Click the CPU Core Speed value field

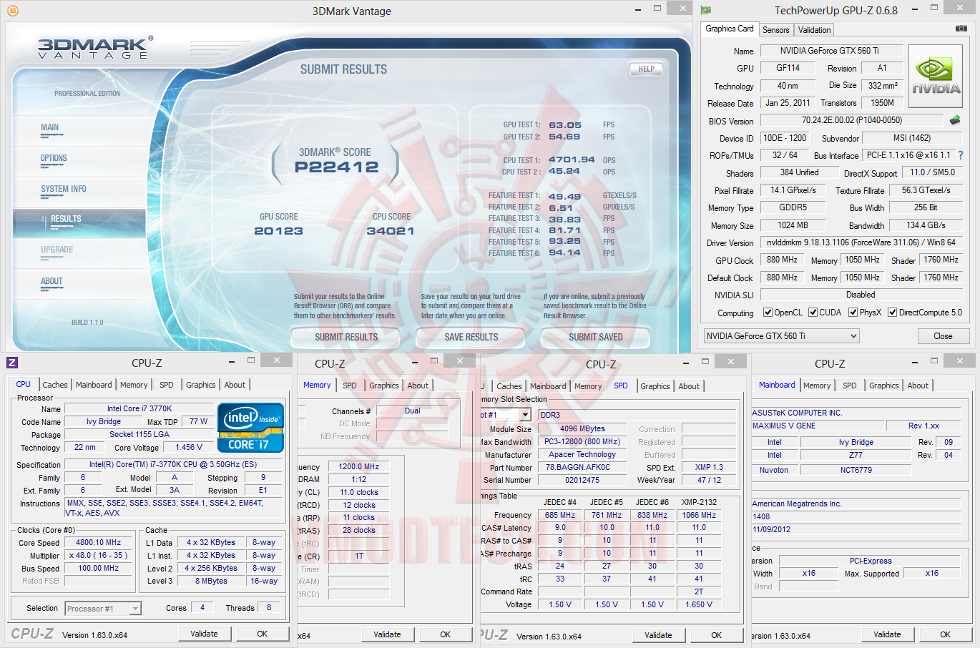[99, 543]
